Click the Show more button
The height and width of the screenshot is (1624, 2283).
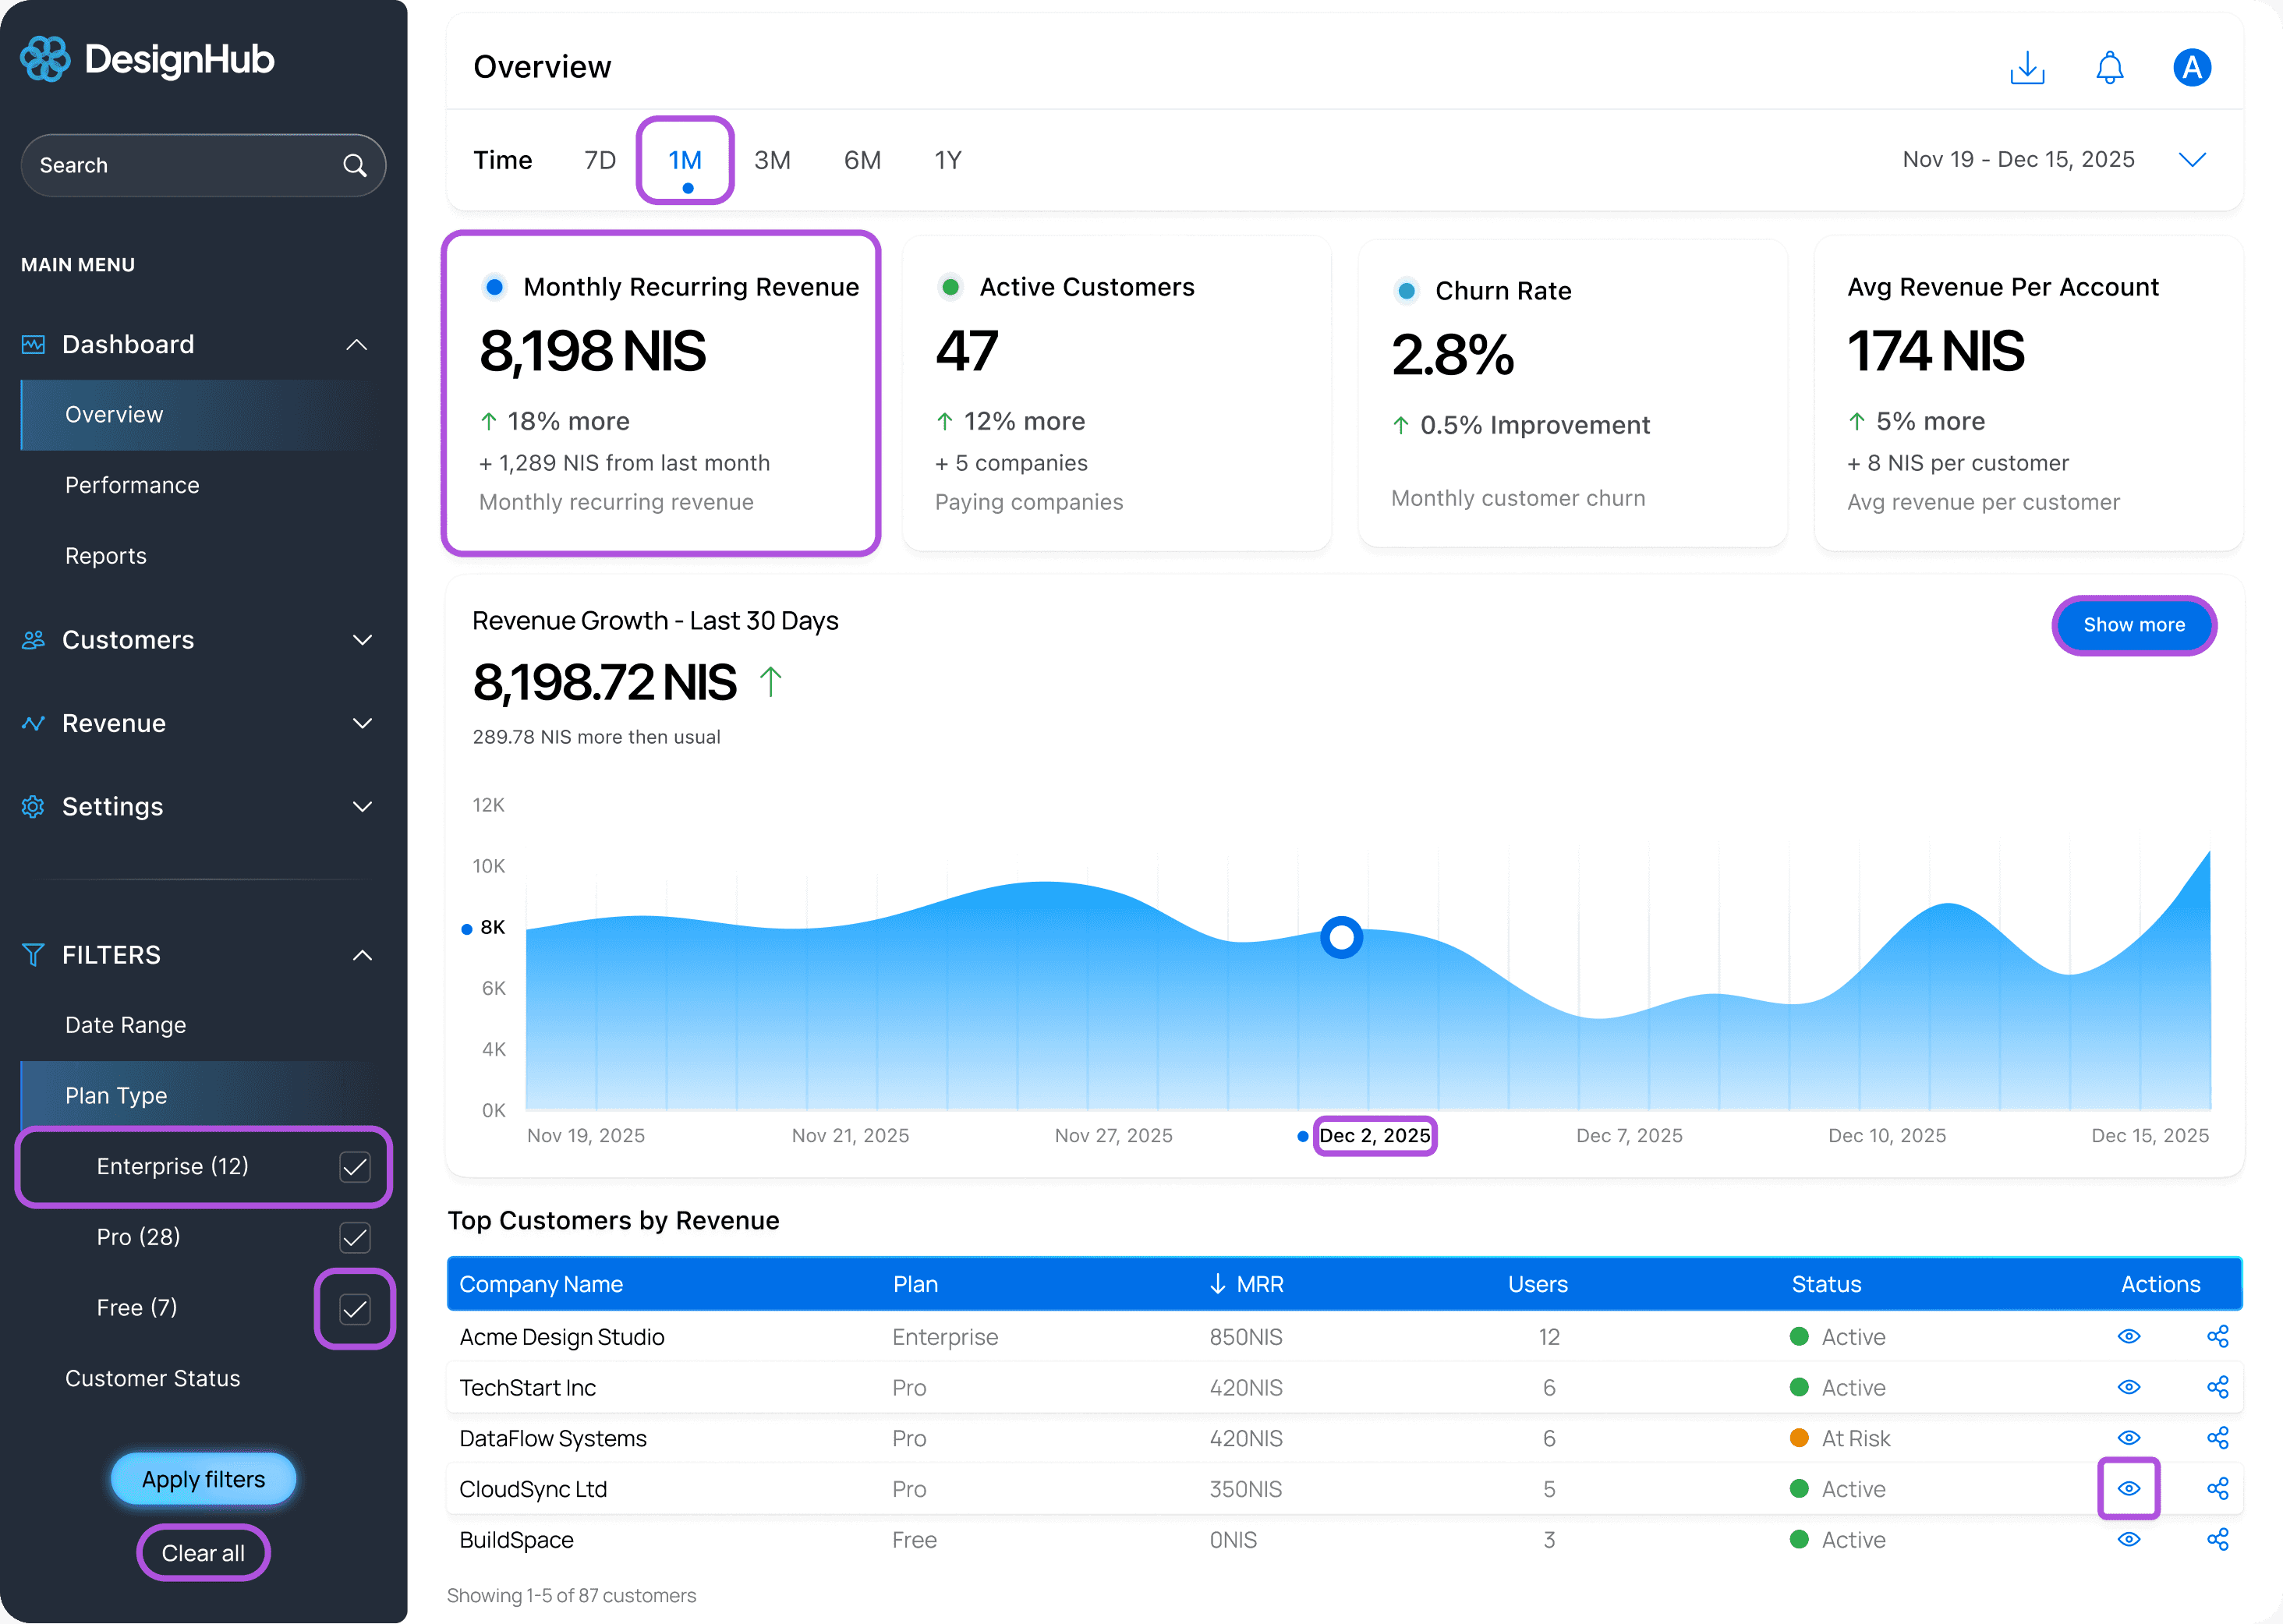[x=2133, y=625]
